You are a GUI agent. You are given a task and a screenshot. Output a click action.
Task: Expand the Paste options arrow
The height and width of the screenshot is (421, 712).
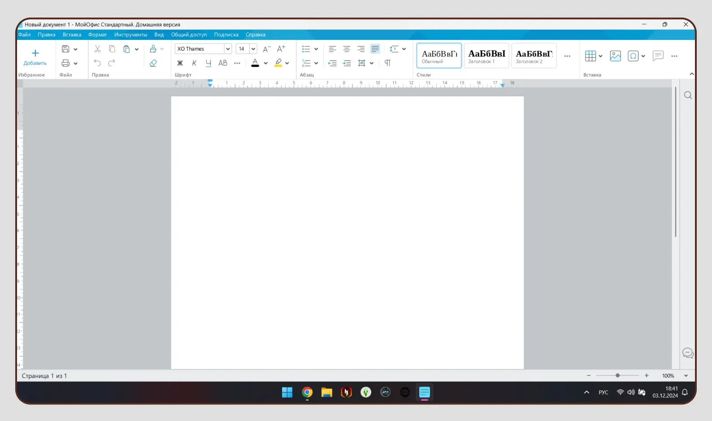click(137, 49)
